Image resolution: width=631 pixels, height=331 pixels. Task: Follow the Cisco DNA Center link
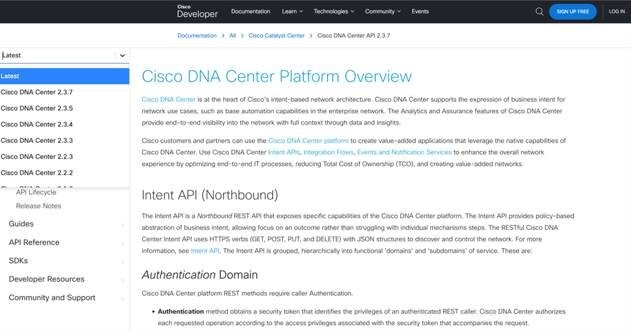click(x=169, y=99)
